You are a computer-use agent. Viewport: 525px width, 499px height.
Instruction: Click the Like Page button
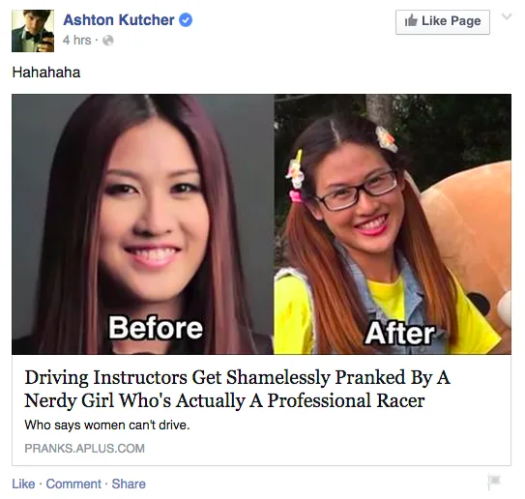443,22
